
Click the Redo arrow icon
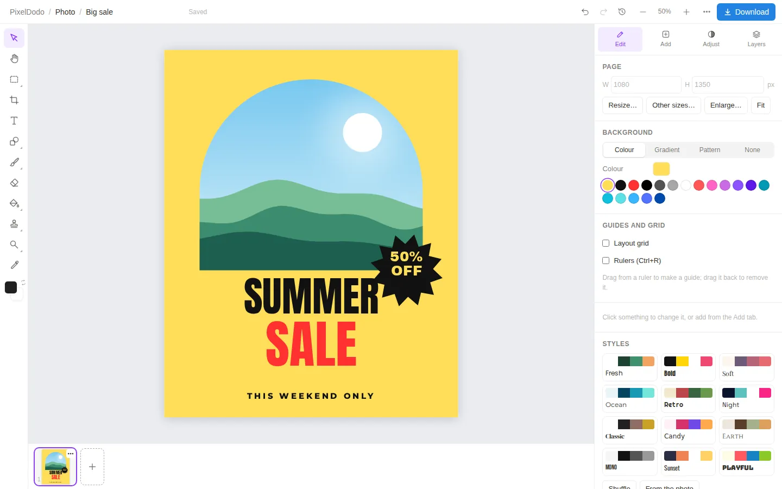click(x=603, y=12)
